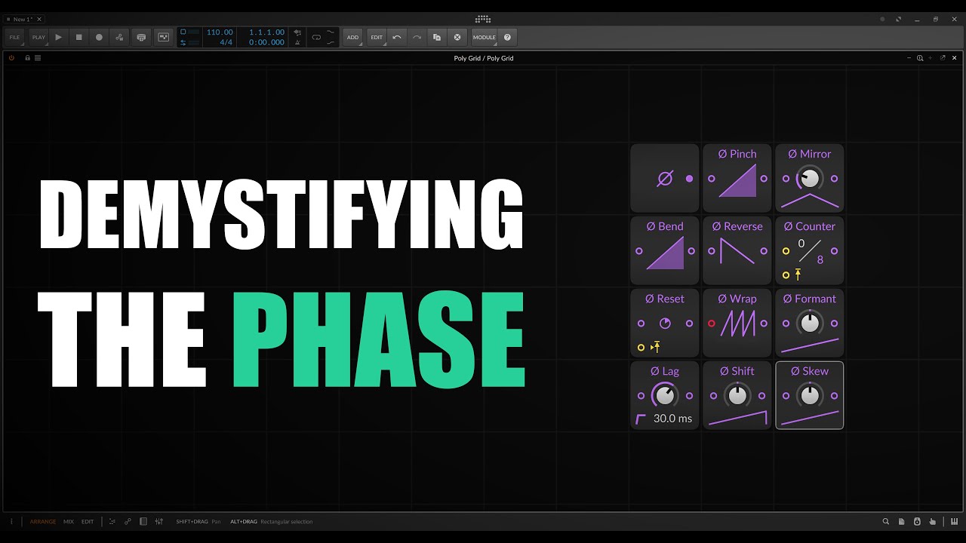Click the three-dot menu in the footer corner
The height and width of the screenshot is (543, 966).
coord(11,521)
